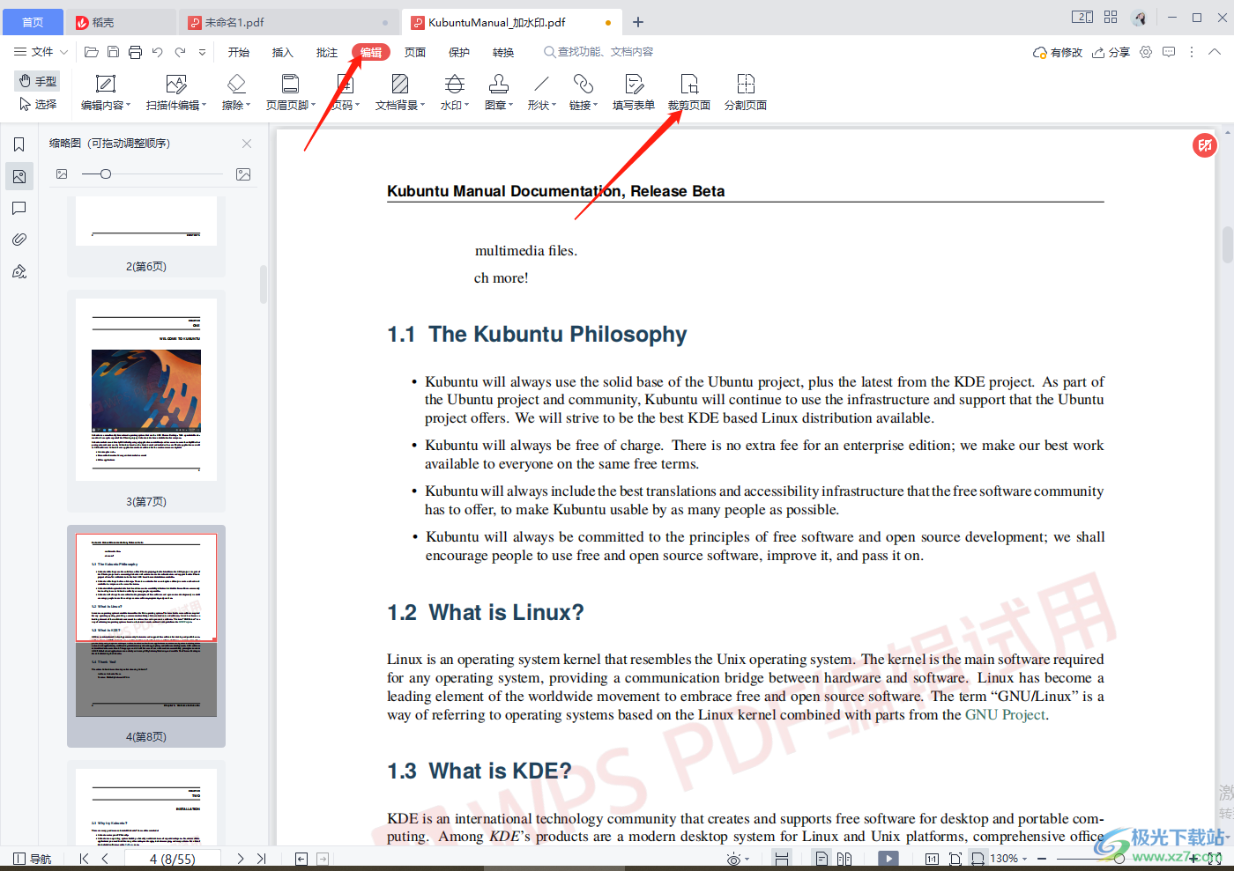Open the 填写表单 fill form tool
The width and height of the screenshot is (1234, 871).
(634, 92)
